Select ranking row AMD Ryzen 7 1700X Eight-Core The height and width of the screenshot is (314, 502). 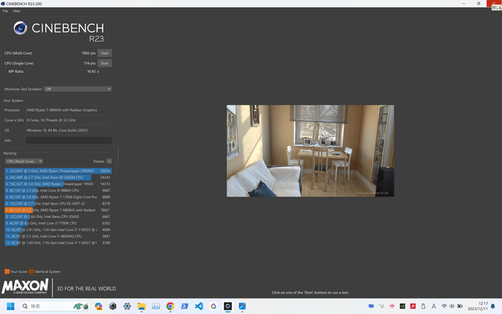click(58, 197)
